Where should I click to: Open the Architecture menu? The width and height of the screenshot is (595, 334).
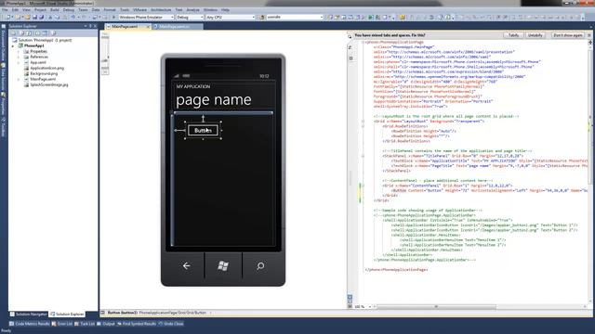point(161,10)
